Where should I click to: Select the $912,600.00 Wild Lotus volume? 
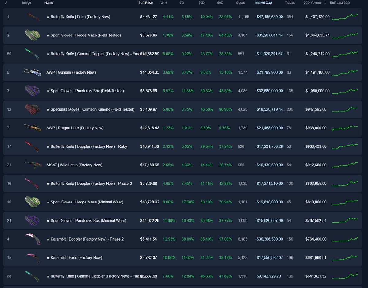coord(316,165)
